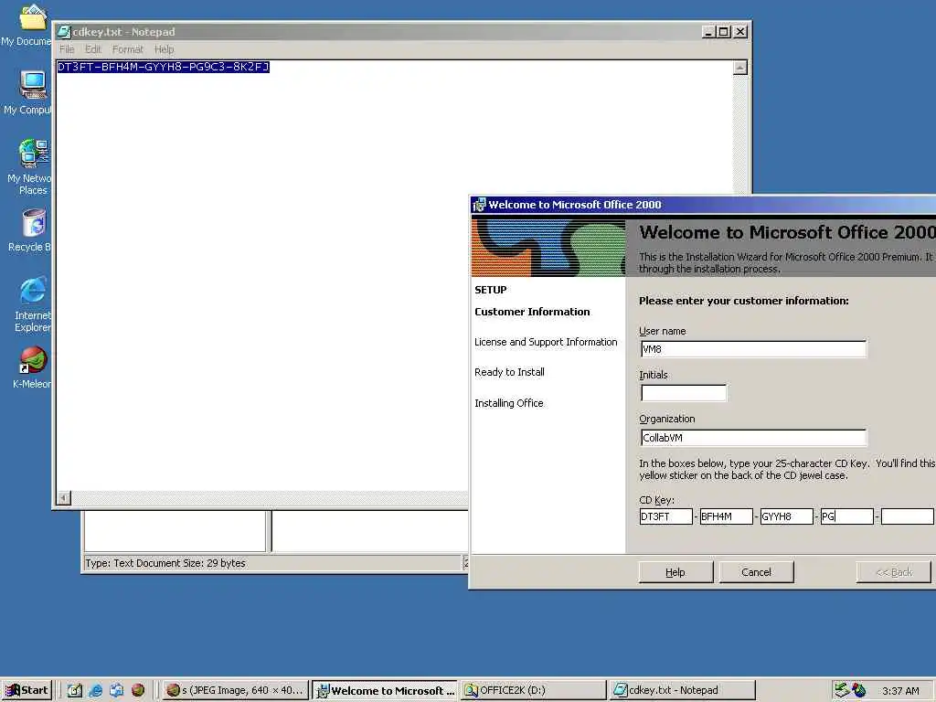
Task: Click the empty fifth CD Key box
Action: click(908, 516)
